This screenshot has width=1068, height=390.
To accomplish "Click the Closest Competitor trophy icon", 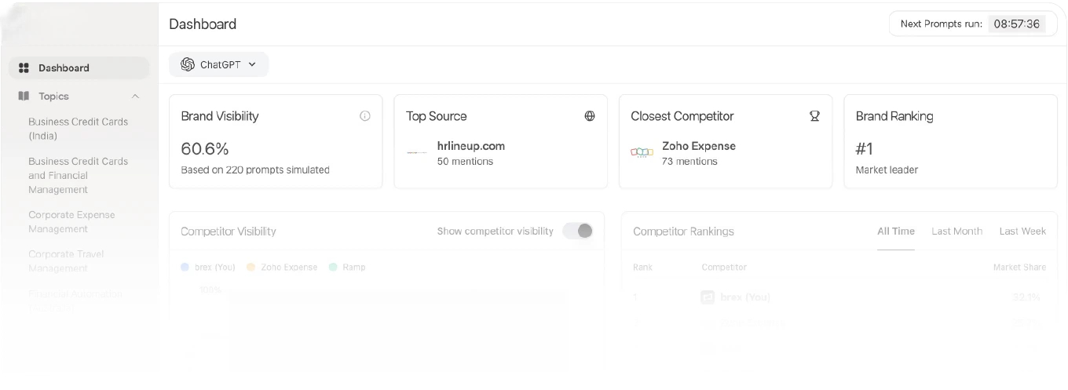I will [x=814, y=116].
